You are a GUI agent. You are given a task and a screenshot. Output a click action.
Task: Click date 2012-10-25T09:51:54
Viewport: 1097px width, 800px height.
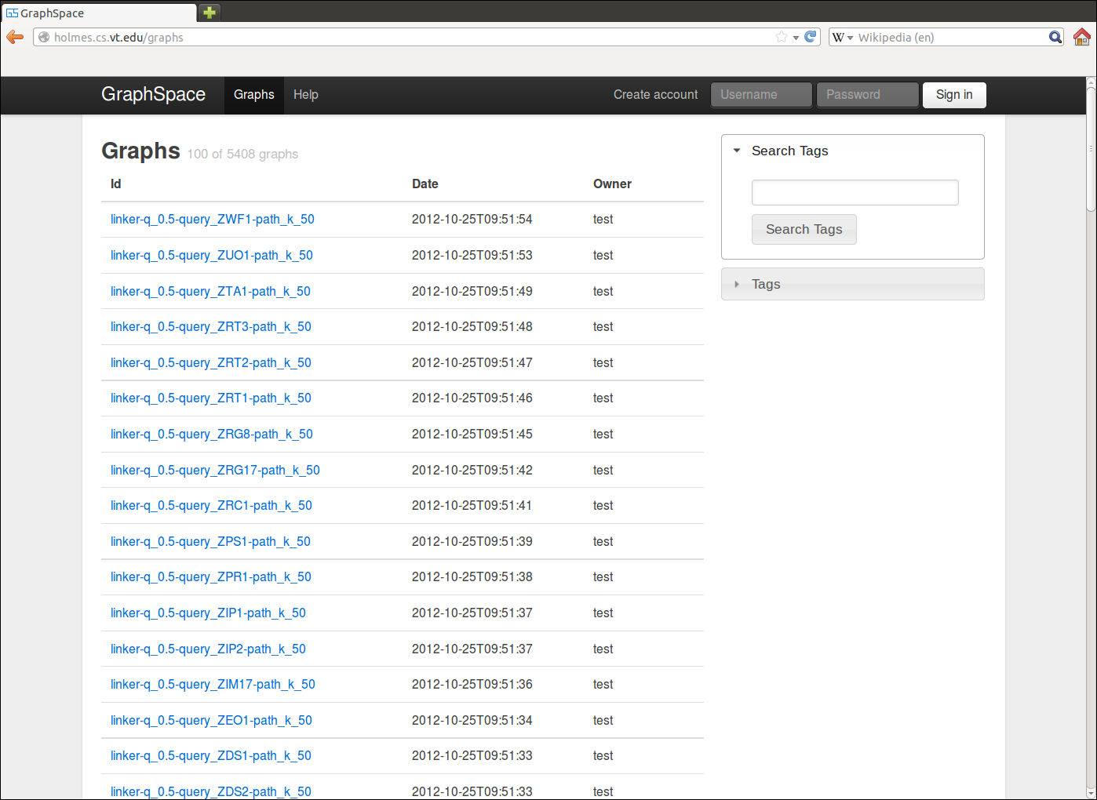[472, 220]
